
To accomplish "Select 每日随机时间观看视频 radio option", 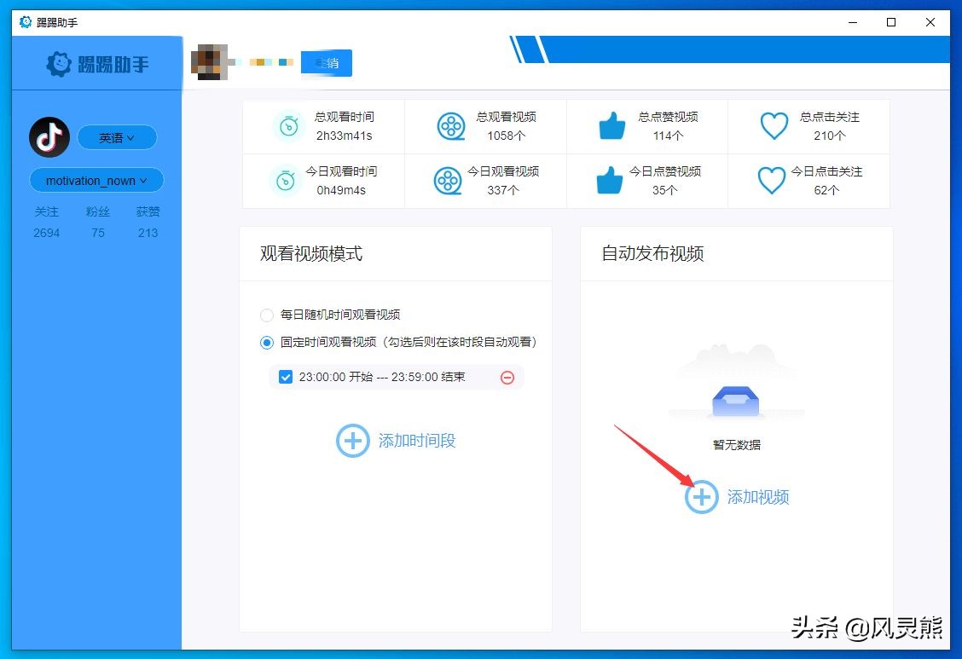I will pyautogui.click(x=266, y=315).
